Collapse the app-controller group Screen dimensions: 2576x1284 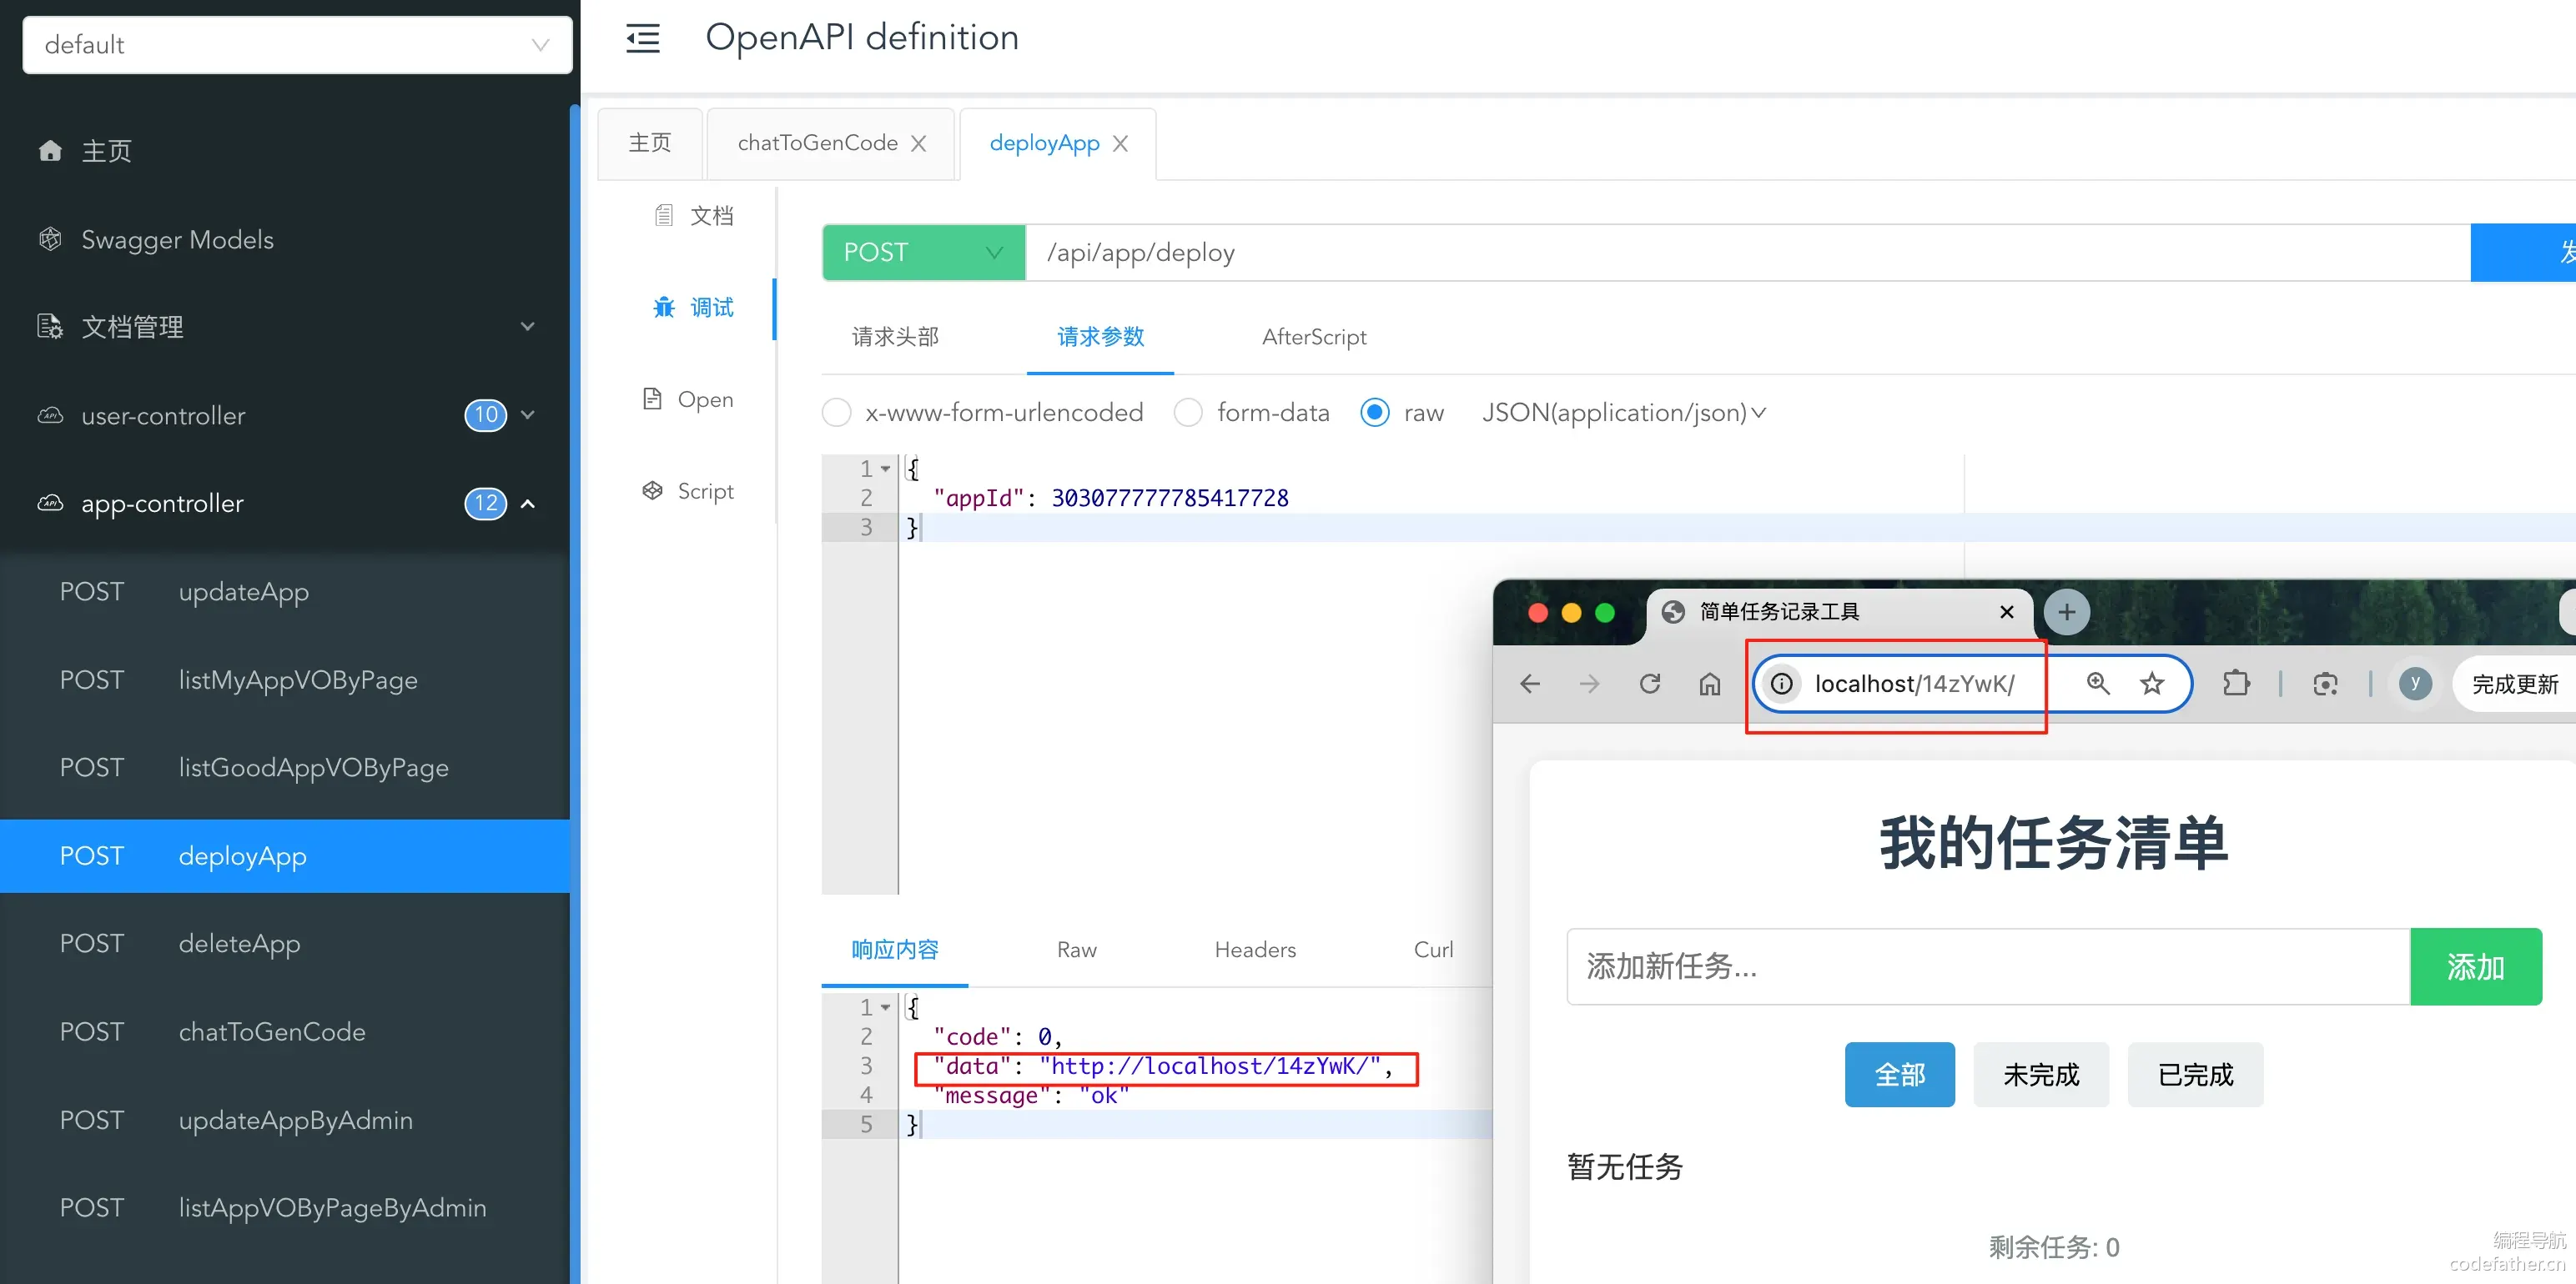click(x=528, y=503)
